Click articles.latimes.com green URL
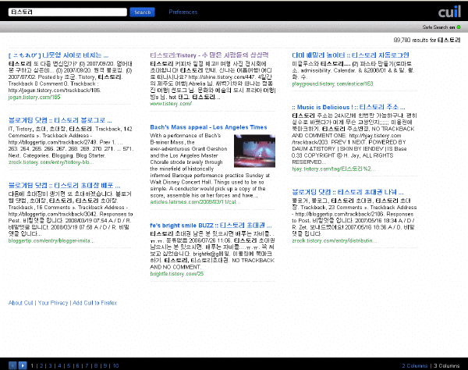The height and width of the screenshot is (370, 468). (195, 202)
